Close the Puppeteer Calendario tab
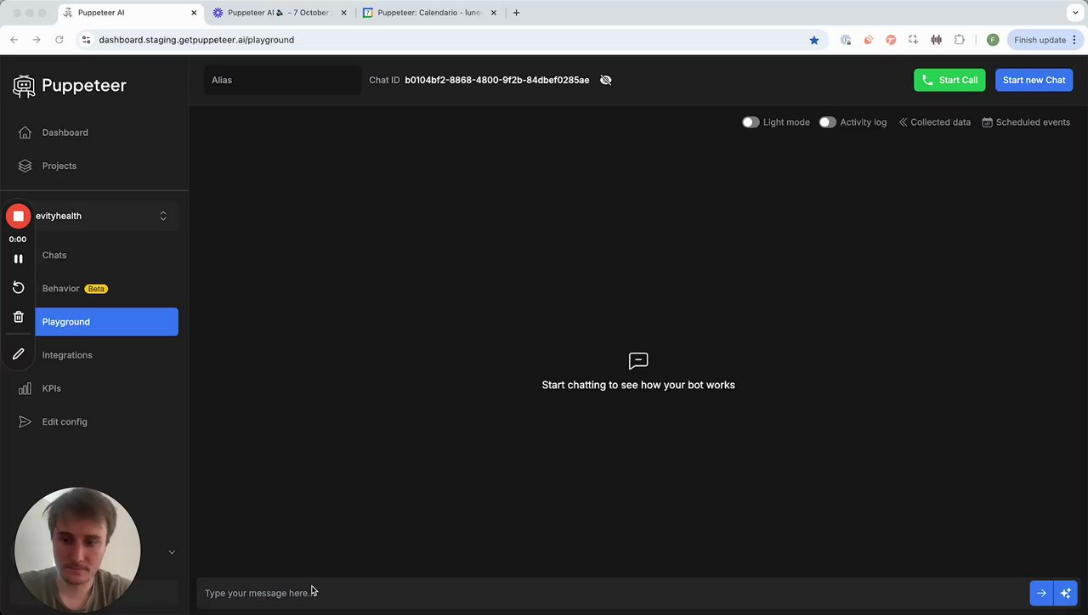 493,13
